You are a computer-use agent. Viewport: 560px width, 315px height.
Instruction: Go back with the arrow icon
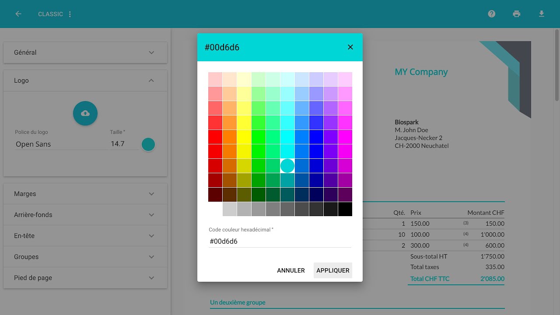[18, 14]
